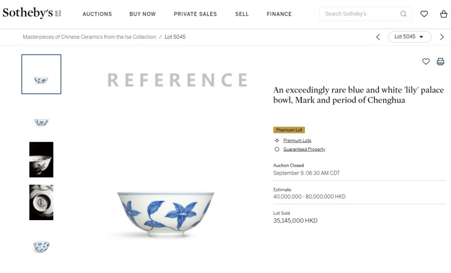Select the second bowl thumbnail

pyautogui.click(x=41, y=122)
